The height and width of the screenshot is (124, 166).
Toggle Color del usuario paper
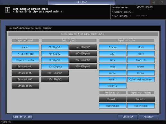pos(141,80)
